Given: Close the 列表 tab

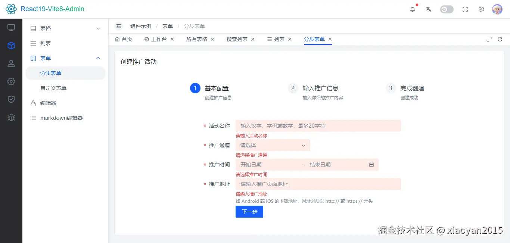Looking at the screenshot, I should click(290, 39).
